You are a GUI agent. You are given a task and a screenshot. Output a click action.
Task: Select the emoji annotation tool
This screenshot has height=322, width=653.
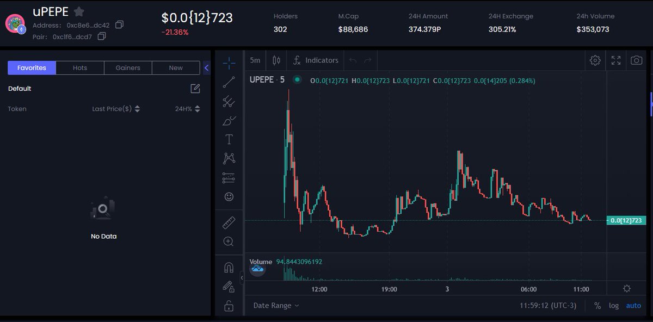click(229, 196)
